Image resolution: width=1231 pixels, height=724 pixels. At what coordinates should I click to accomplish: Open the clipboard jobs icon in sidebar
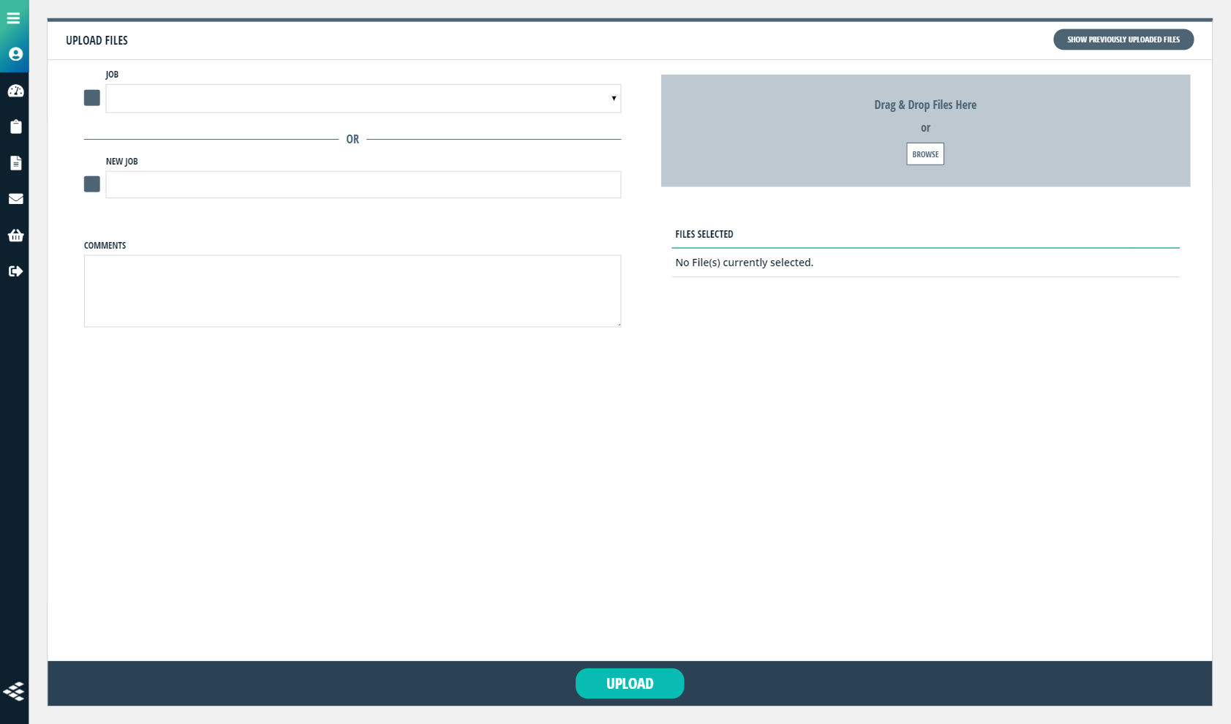(15, 127)
